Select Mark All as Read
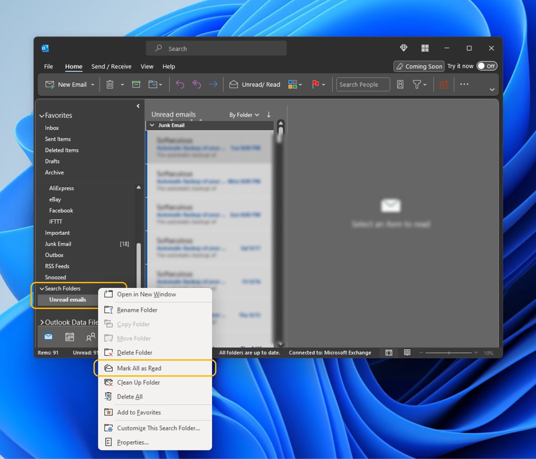Screen dimensions: 536x459 [x=139, y=368]
